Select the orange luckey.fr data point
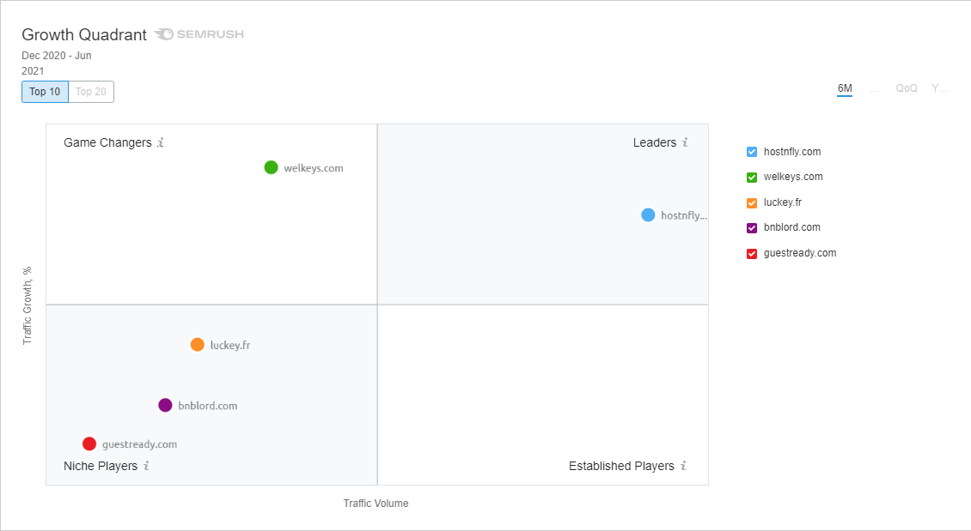Screen dimensions: 971x531 click(x=197, y=344)
